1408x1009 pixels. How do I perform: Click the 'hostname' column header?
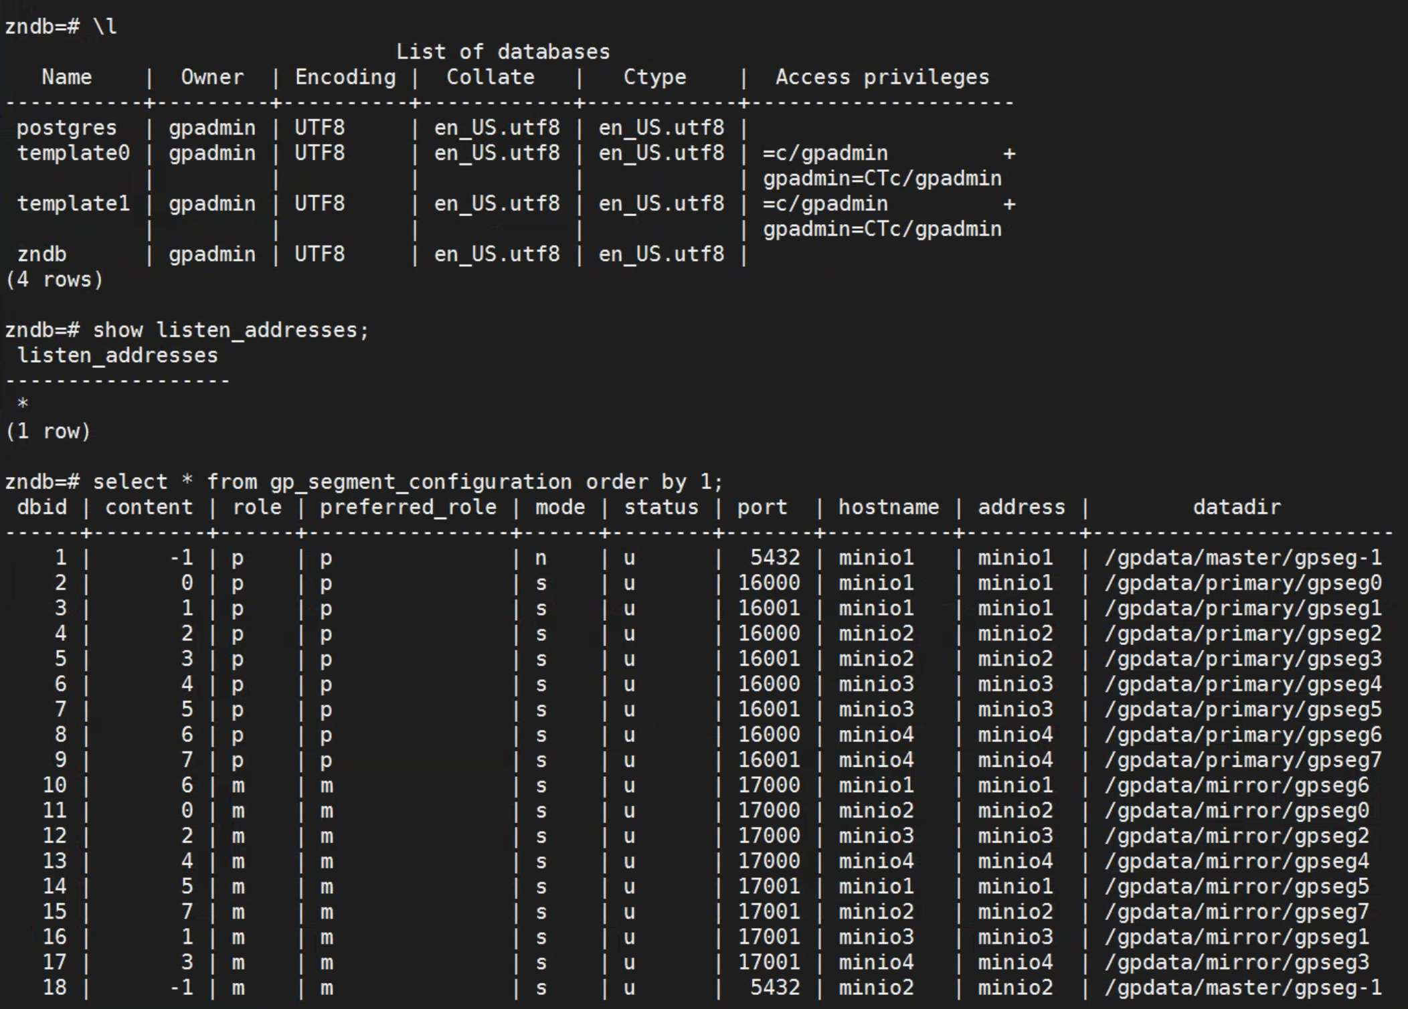[x=888, y=508]
